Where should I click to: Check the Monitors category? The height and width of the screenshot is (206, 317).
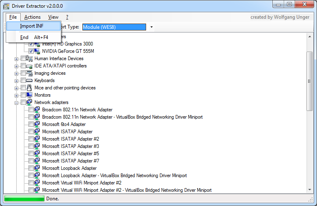23,95
